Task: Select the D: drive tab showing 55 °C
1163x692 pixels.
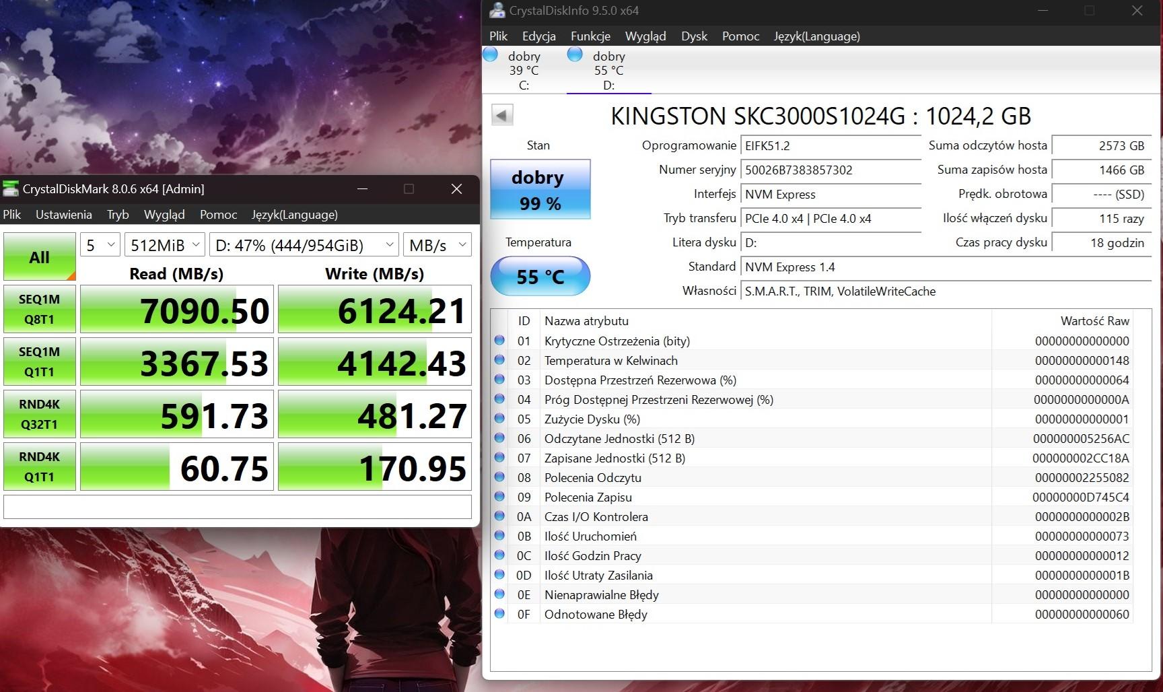Action: pyautogui.click(x=609, y=70)
